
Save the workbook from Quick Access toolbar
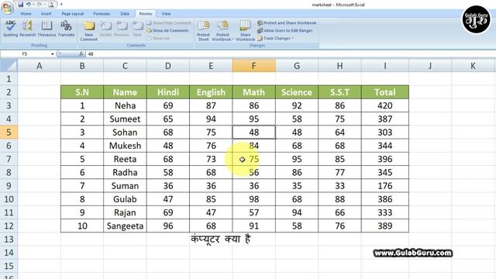click(x=21, y=5)
